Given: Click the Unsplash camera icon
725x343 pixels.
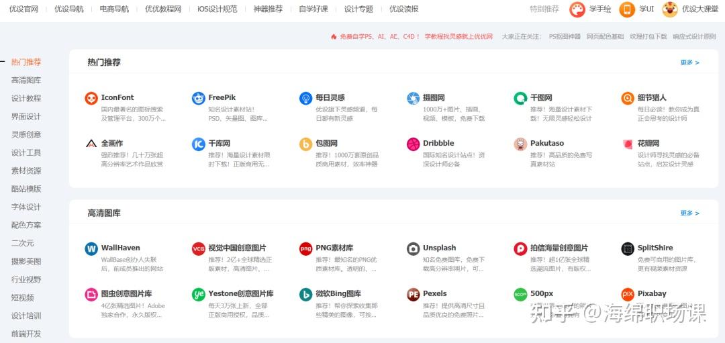Looking at the screenshot, I should point(413,248).
